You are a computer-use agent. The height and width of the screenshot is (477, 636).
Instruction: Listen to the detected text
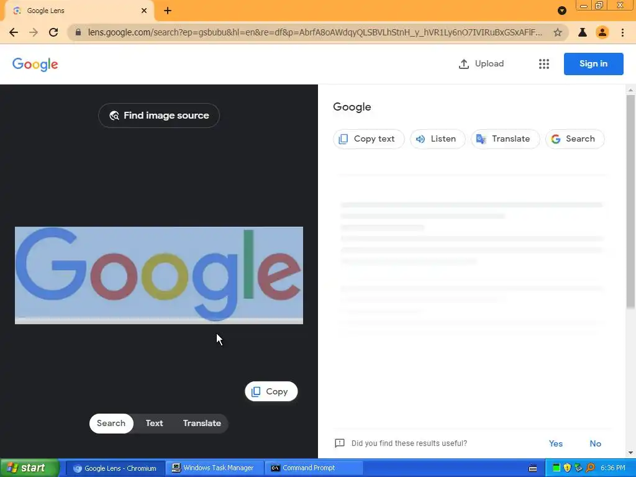point(437,139)
